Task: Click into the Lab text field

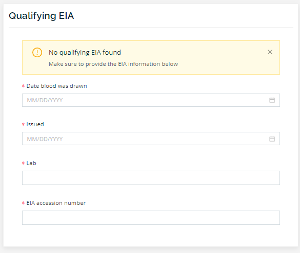Action: tap(151, 178)
